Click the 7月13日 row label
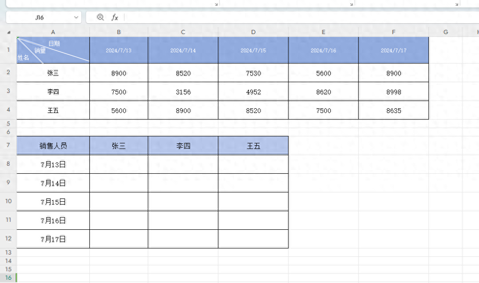 click(53, 164)
